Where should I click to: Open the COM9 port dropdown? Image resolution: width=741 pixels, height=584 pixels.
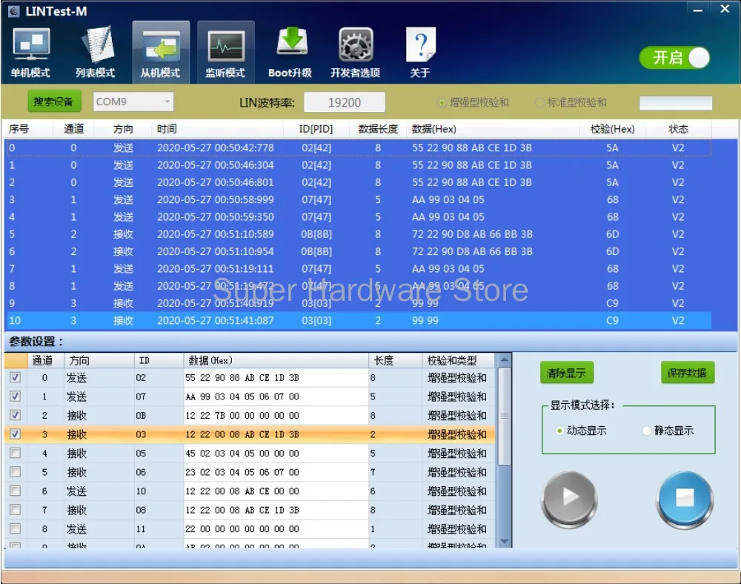coord(133,102)
